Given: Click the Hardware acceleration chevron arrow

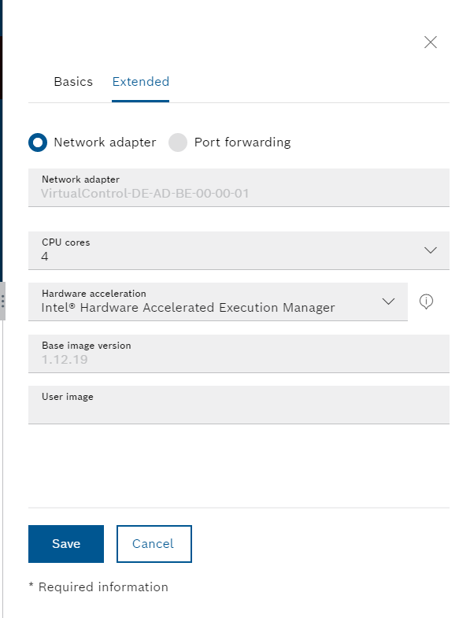Looking at the screenshot, I should pyautogui.click(x=388, y=302).
